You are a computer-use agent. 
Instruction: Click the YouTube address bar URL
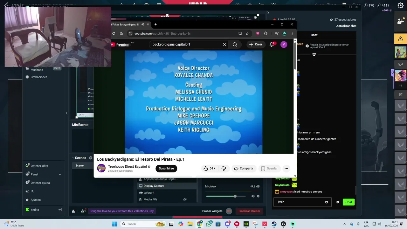pos(162,33)
